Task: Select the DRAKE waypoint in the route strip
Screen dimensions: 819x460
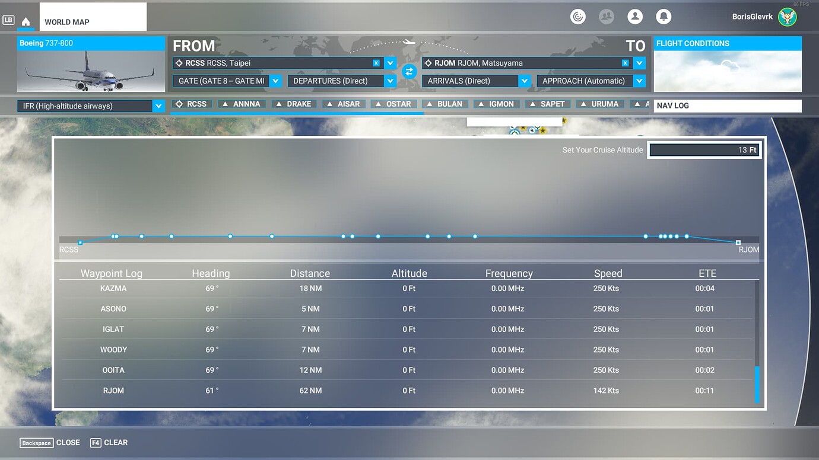Action: point(293,103)
